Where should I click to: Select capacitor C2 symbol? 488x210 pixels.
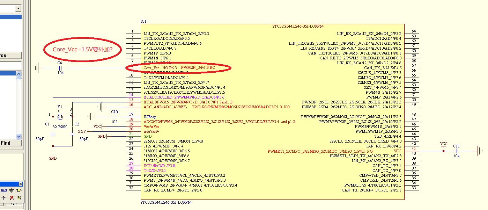(72, 133)
